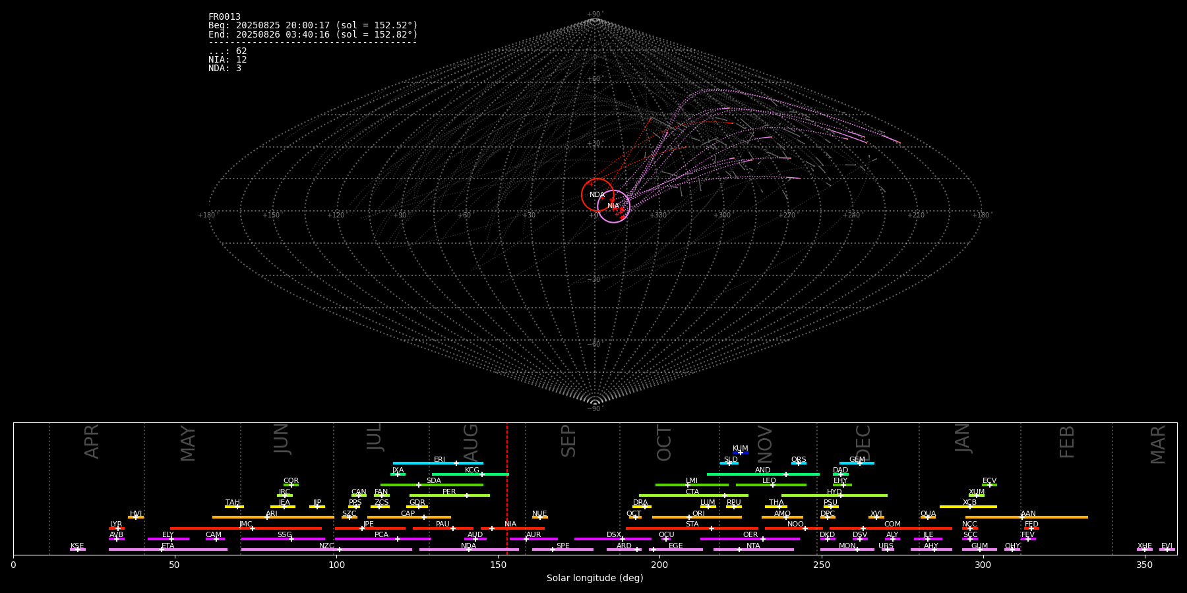Click the SDA shower label in timeline
This screenshot has height=593, width=1187.
[x=433, y=481]
